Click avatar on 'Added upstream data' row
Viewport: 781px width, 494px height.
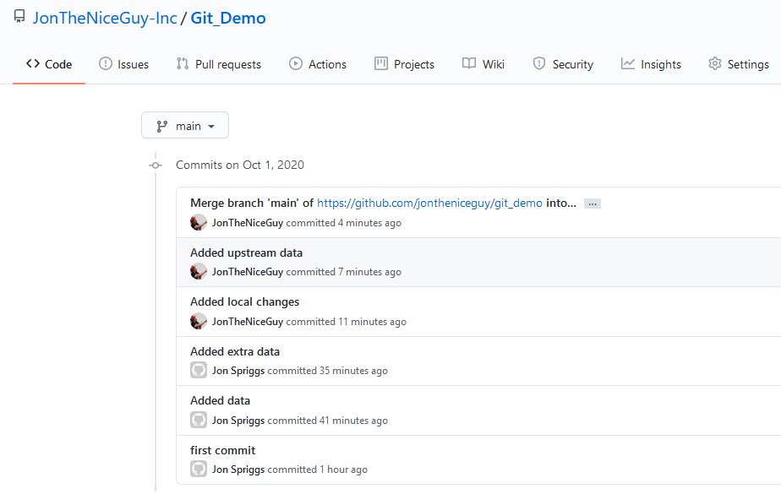pyautogui.click(x=199, y=272)
